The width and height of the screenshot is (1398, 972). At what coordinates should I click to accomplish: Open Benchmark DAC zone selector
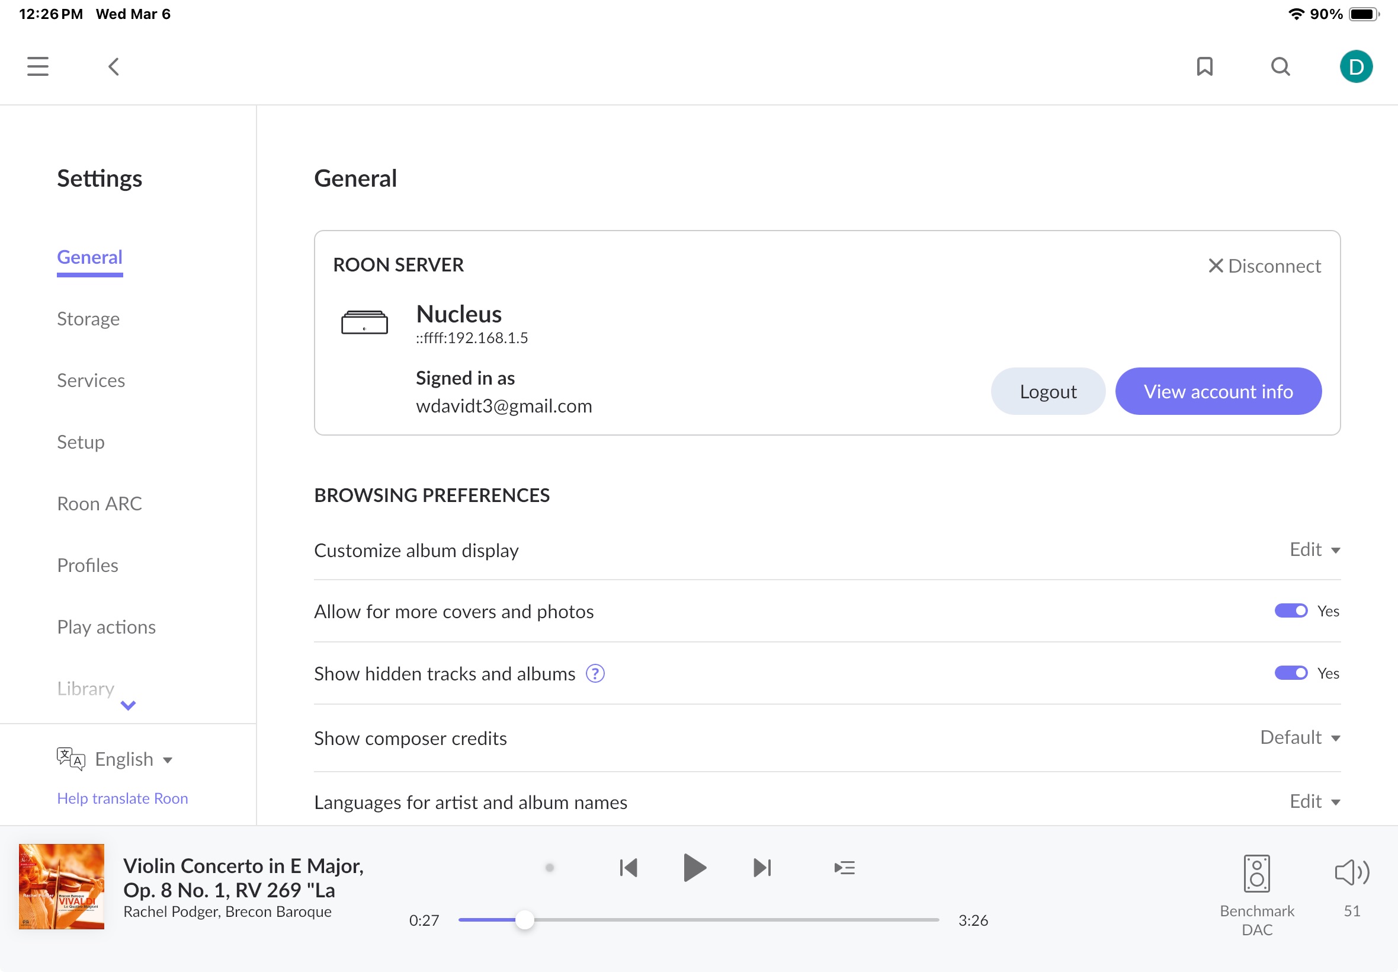click(x=1257, y=896)
